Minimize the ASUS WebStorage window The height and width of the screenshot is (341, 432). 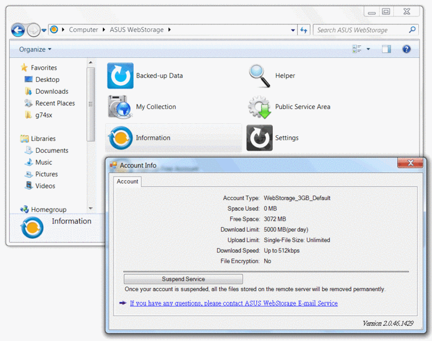(372, 12)
